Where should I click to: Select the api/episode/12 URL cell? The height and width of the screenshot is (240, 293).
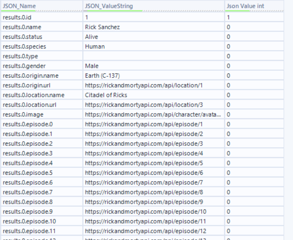coord(154,231)
